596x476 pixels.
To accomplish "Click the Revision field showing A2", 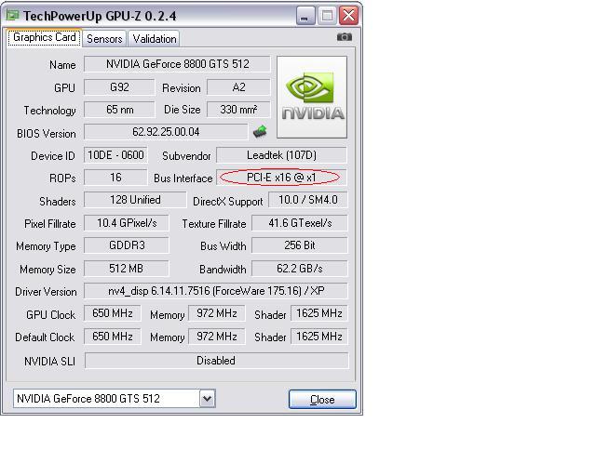I will click(x=238, y=87).
